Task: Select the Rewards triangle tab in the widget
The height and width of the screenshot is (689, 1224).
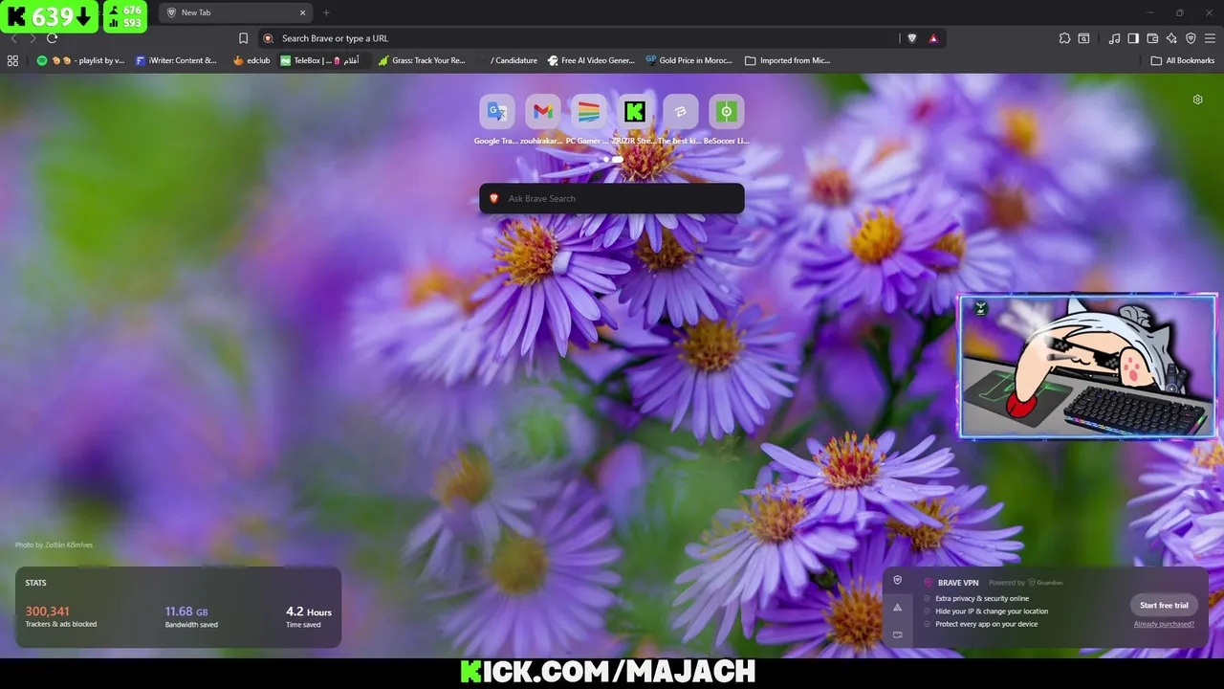Action: (897, 607)
